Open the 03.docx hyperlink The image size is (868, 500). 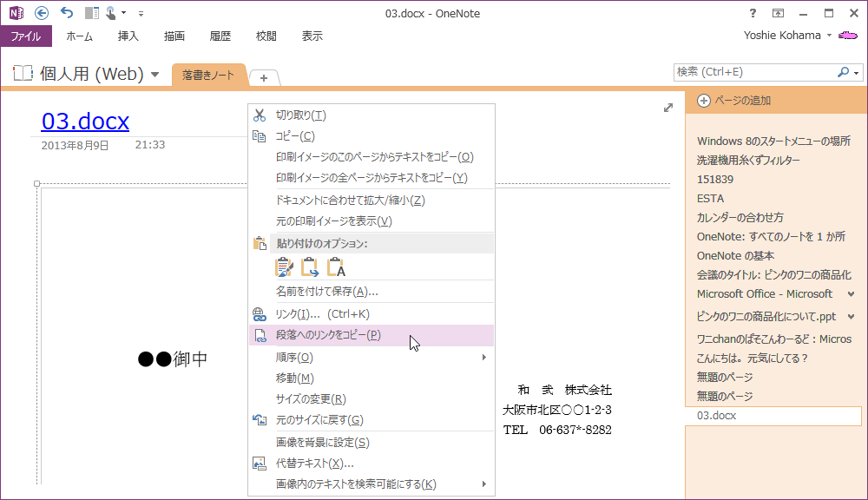click(x=84, y=122)
